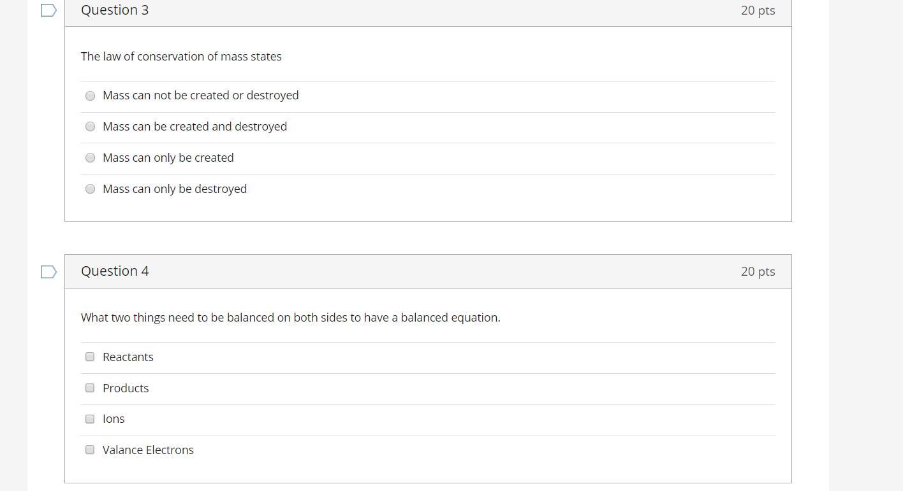Click the 'Mass can only be destroyed' label text
Image resolution: width=903 pixels, height=491 pixels.
click(x=175, y=189)
